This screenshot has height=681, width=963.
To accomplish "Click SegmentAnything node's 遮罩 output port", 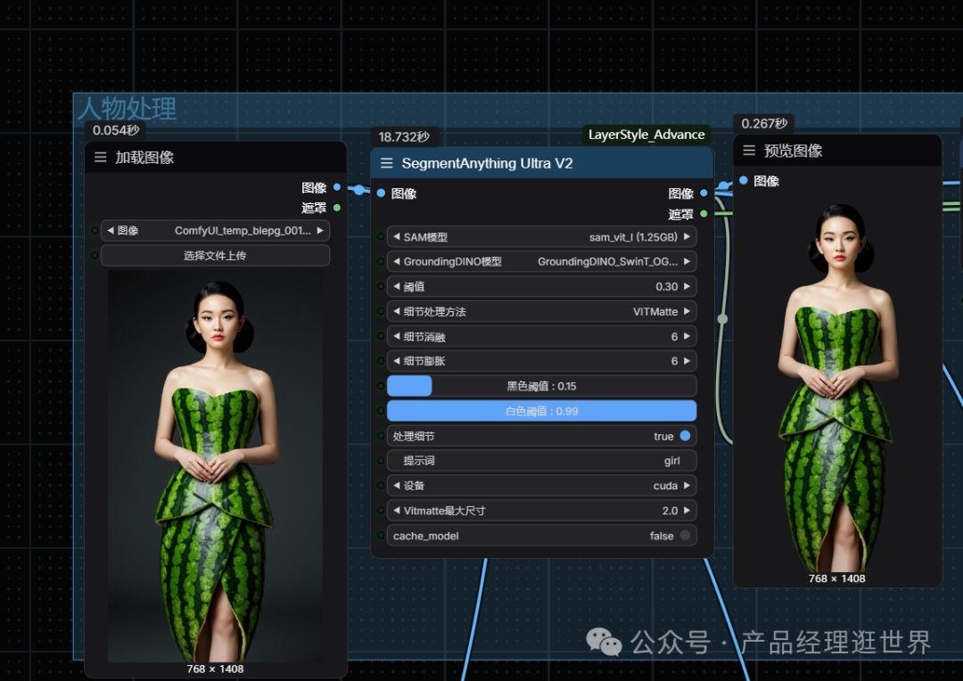I will (704, 214).
